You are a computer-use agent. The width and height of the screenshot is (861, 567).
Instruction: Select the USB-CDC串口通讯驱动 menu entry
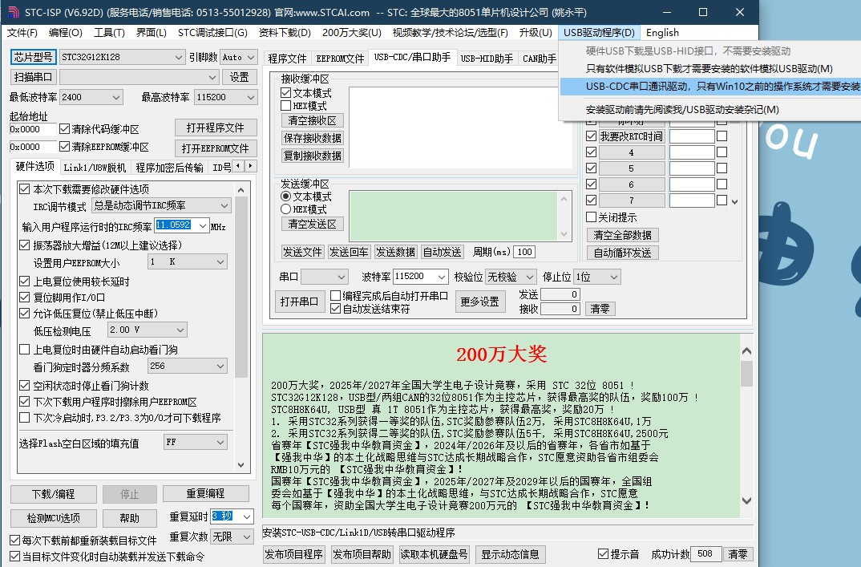coord(710,87)
